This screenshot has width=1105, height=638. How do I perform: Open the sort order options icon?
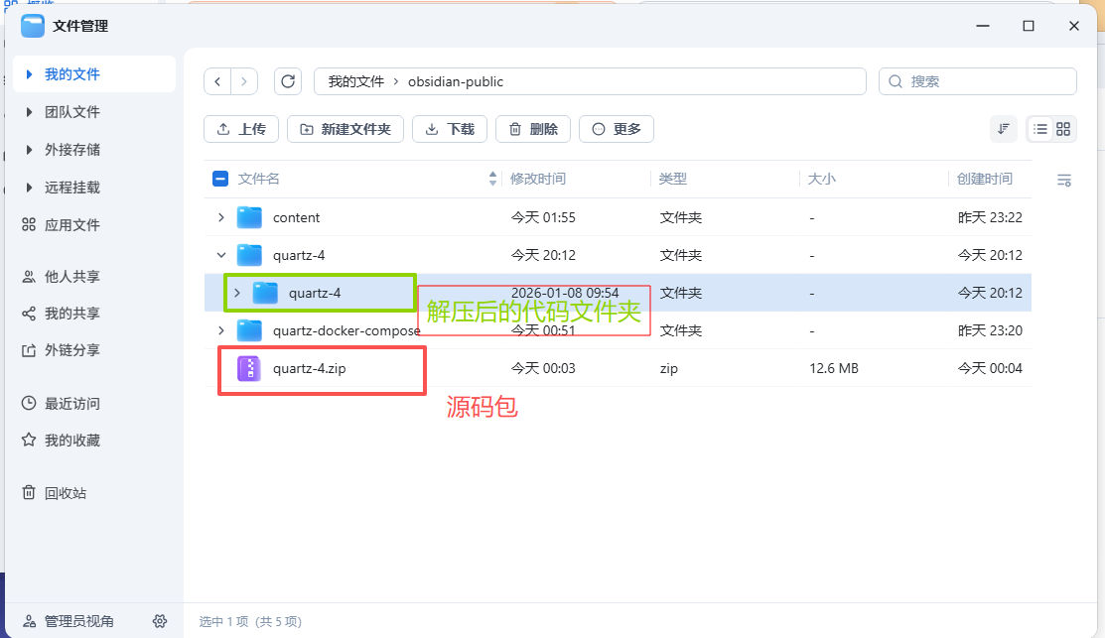[1004, 129]
